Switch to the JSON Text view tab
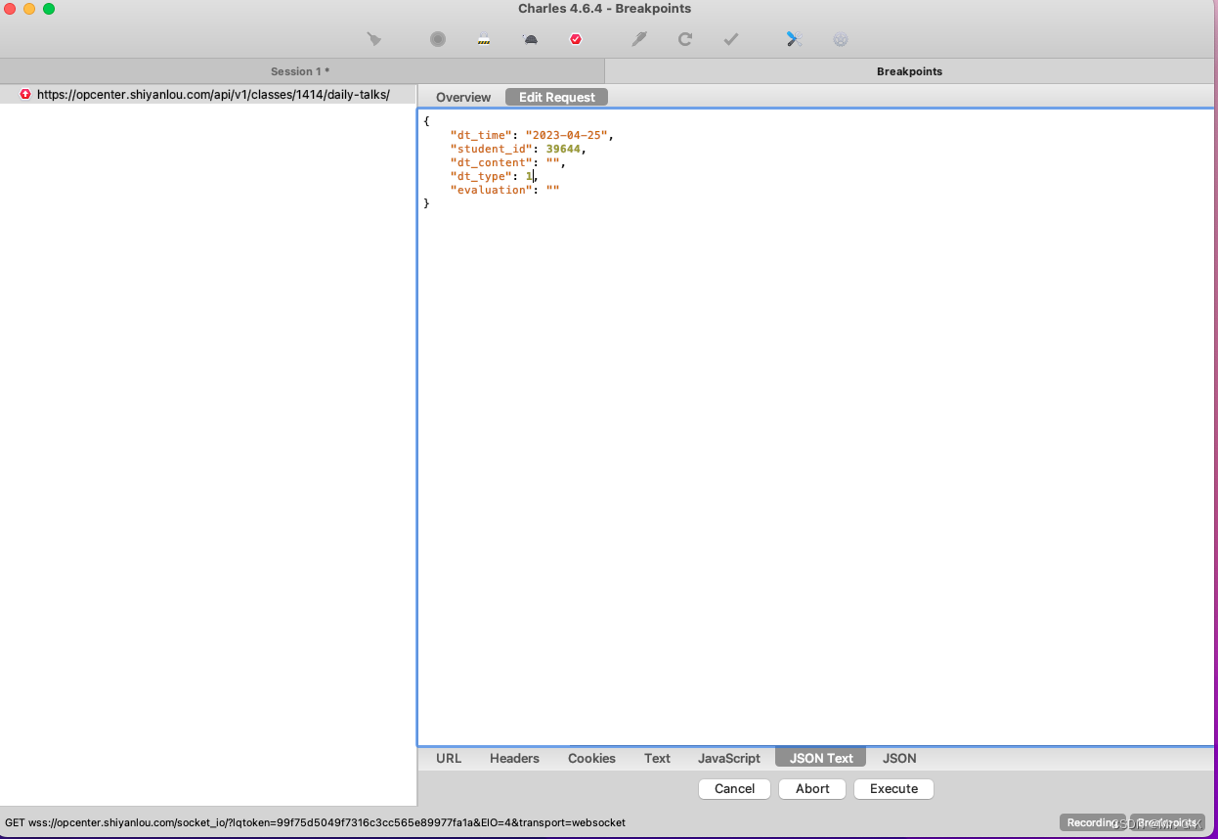The height and width of the screenshot is (839, 1218). click(x=821, y=758)
